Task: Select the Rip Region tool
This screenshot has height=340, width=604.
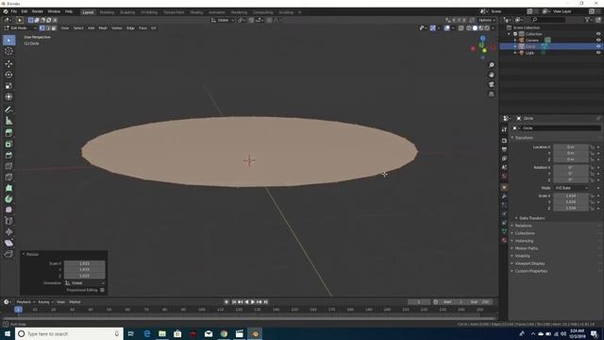Action: click(8, 254)
